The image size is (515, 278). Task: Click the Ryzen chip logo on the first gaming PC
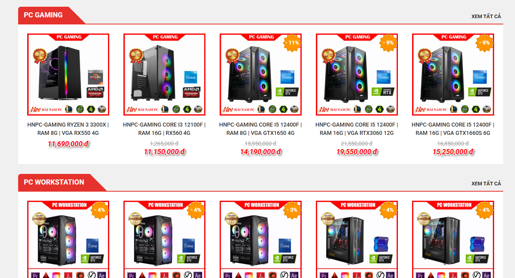[x=95, y=77]
